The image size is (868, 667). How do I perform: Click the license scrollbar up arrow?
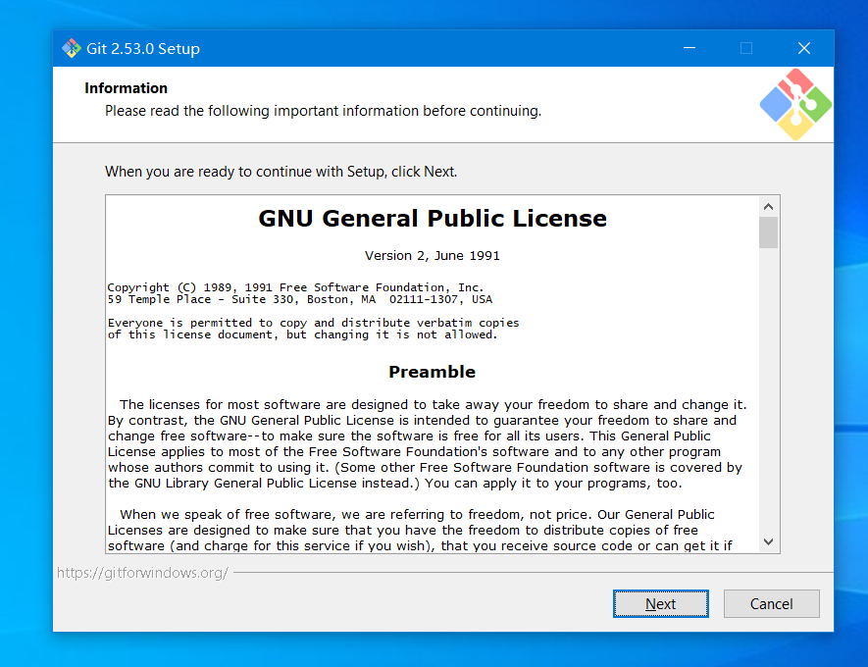768,206
